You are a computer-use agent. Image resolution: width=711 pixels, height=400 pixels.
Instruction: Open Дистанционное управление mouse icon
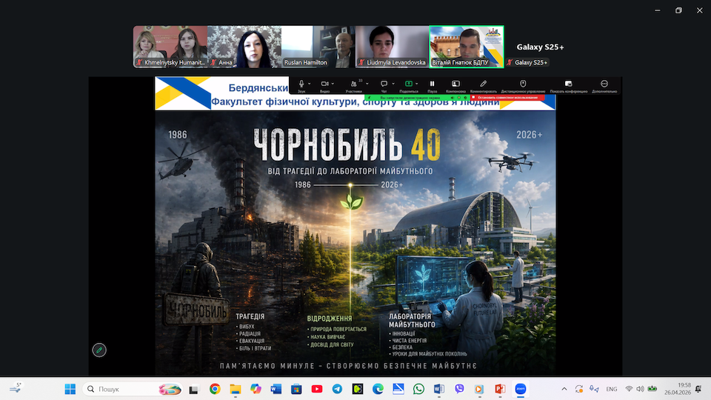click(523, 84)
